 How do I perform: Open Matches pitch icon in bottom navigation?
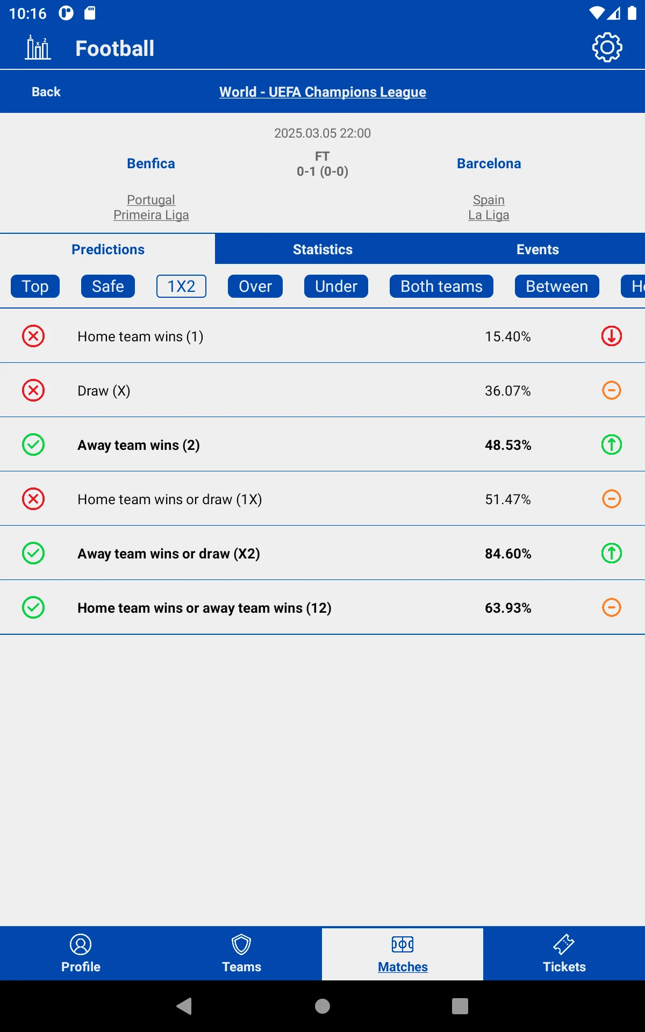pos(403,954)
